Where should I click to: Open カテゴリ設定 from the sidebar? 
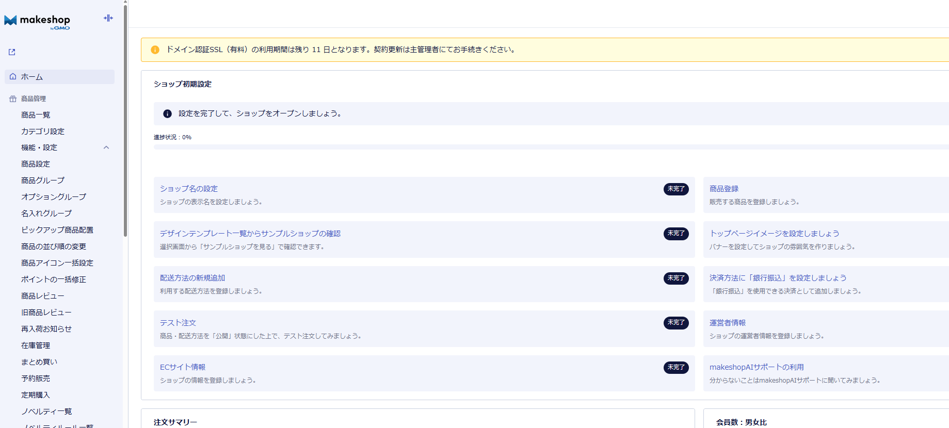[43, 131]
